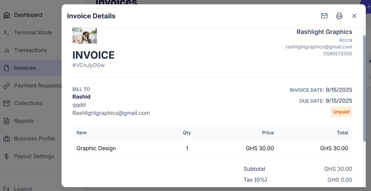This screenshot has height=191, width=371.
Task: Click the Transactions bar chart icon
Action: pyautogui.click(x=6, y=51)
